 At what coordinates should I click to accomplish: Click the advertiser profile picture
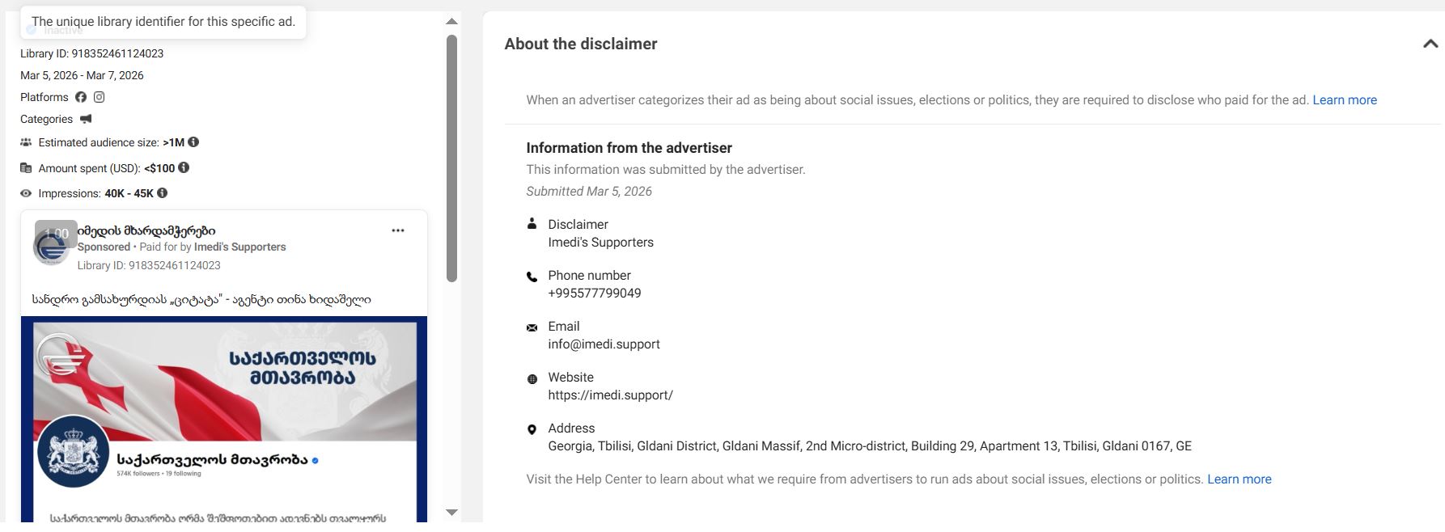(x=51, y=246)
